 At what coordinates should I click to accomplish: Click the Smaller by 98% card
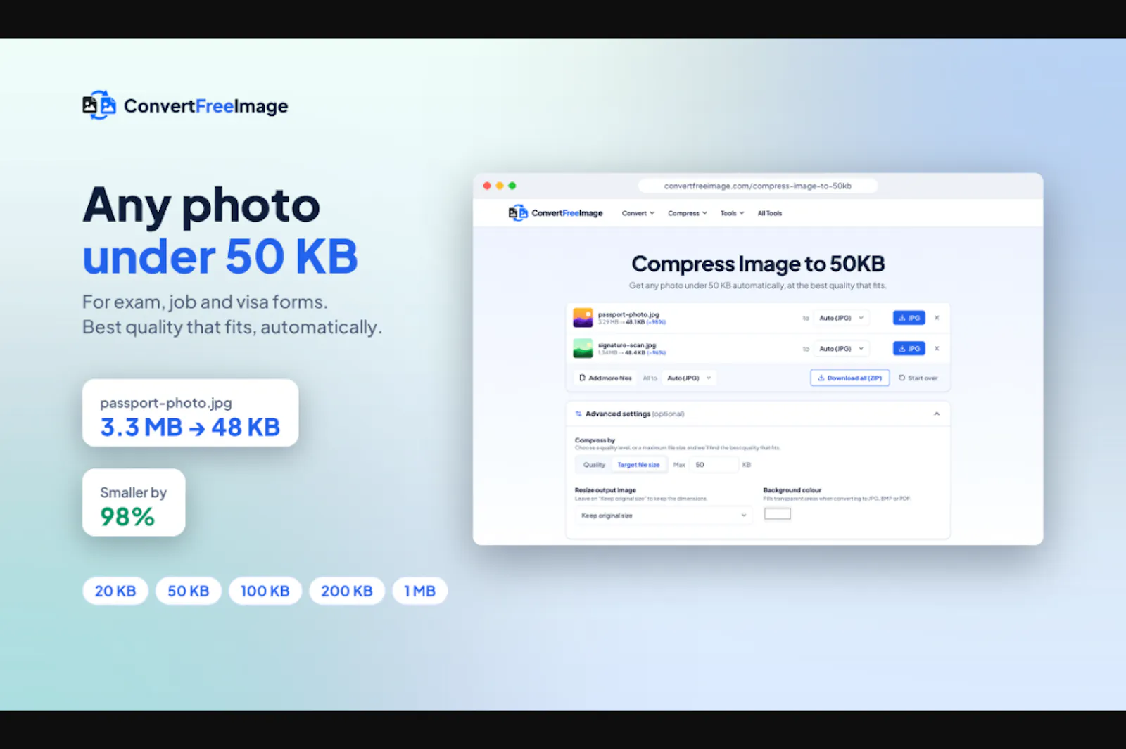click(134, 502)
